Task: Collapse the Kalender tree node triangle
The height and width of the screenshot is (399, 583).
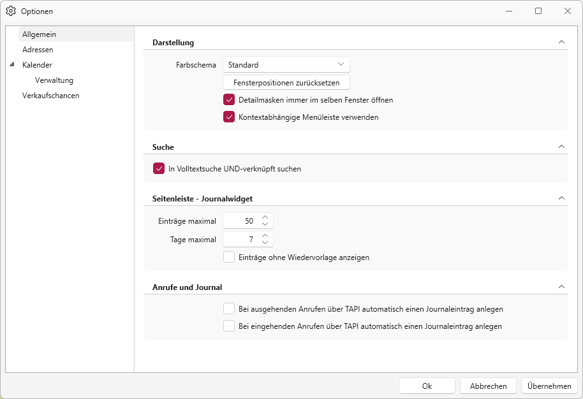Action: [x=12, y=64]
